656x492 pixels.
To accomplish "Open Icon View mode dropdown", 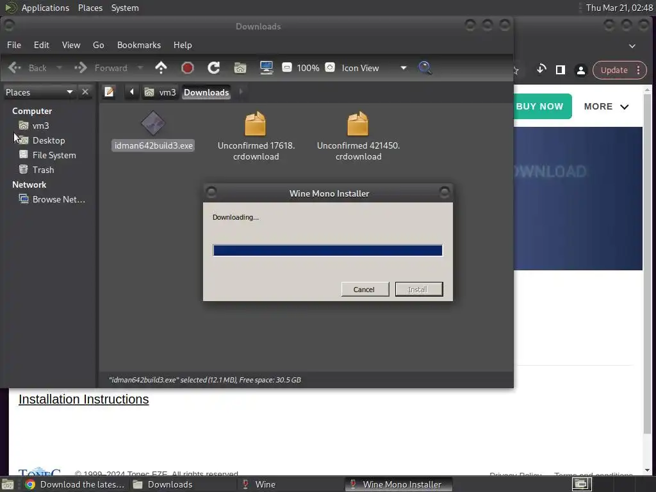I will tap(373, 68).
